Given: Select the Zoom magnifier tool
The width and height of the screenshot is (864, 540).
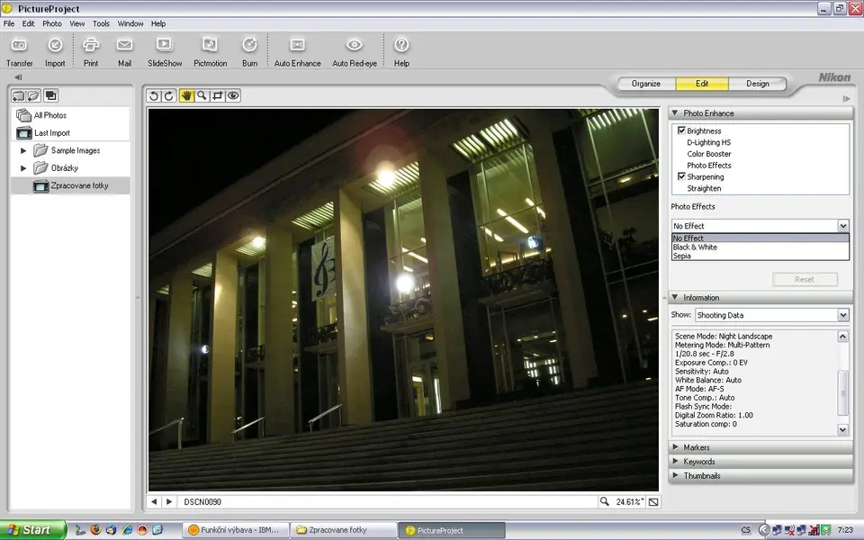Looking at the screenshot, I should click(202, 95).
